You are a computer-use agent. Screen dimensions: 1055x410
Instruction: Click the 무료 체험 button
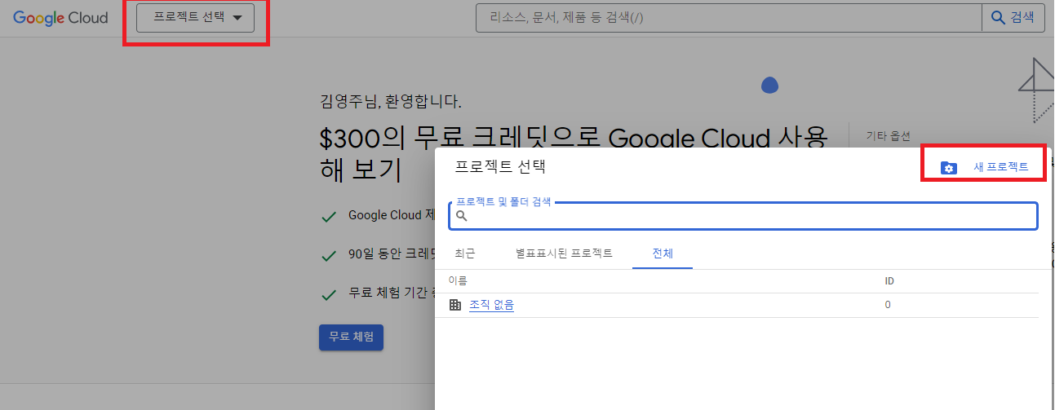click(x=351, y=337)
